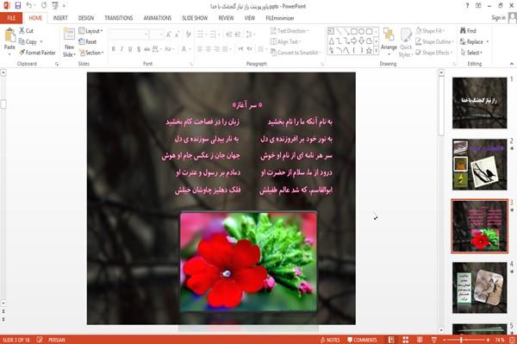The height and width of the screenshot is (344, 517).
Task: Open Shape Outline dropdown
Action: 434,41
